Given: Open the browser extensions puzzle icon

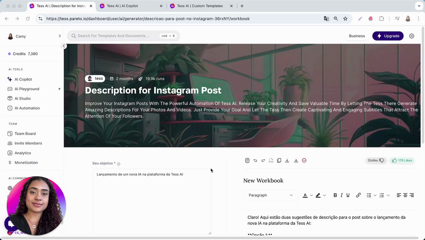Looking at the screenshot, I should pyautogui.click(x=381, y=19).
